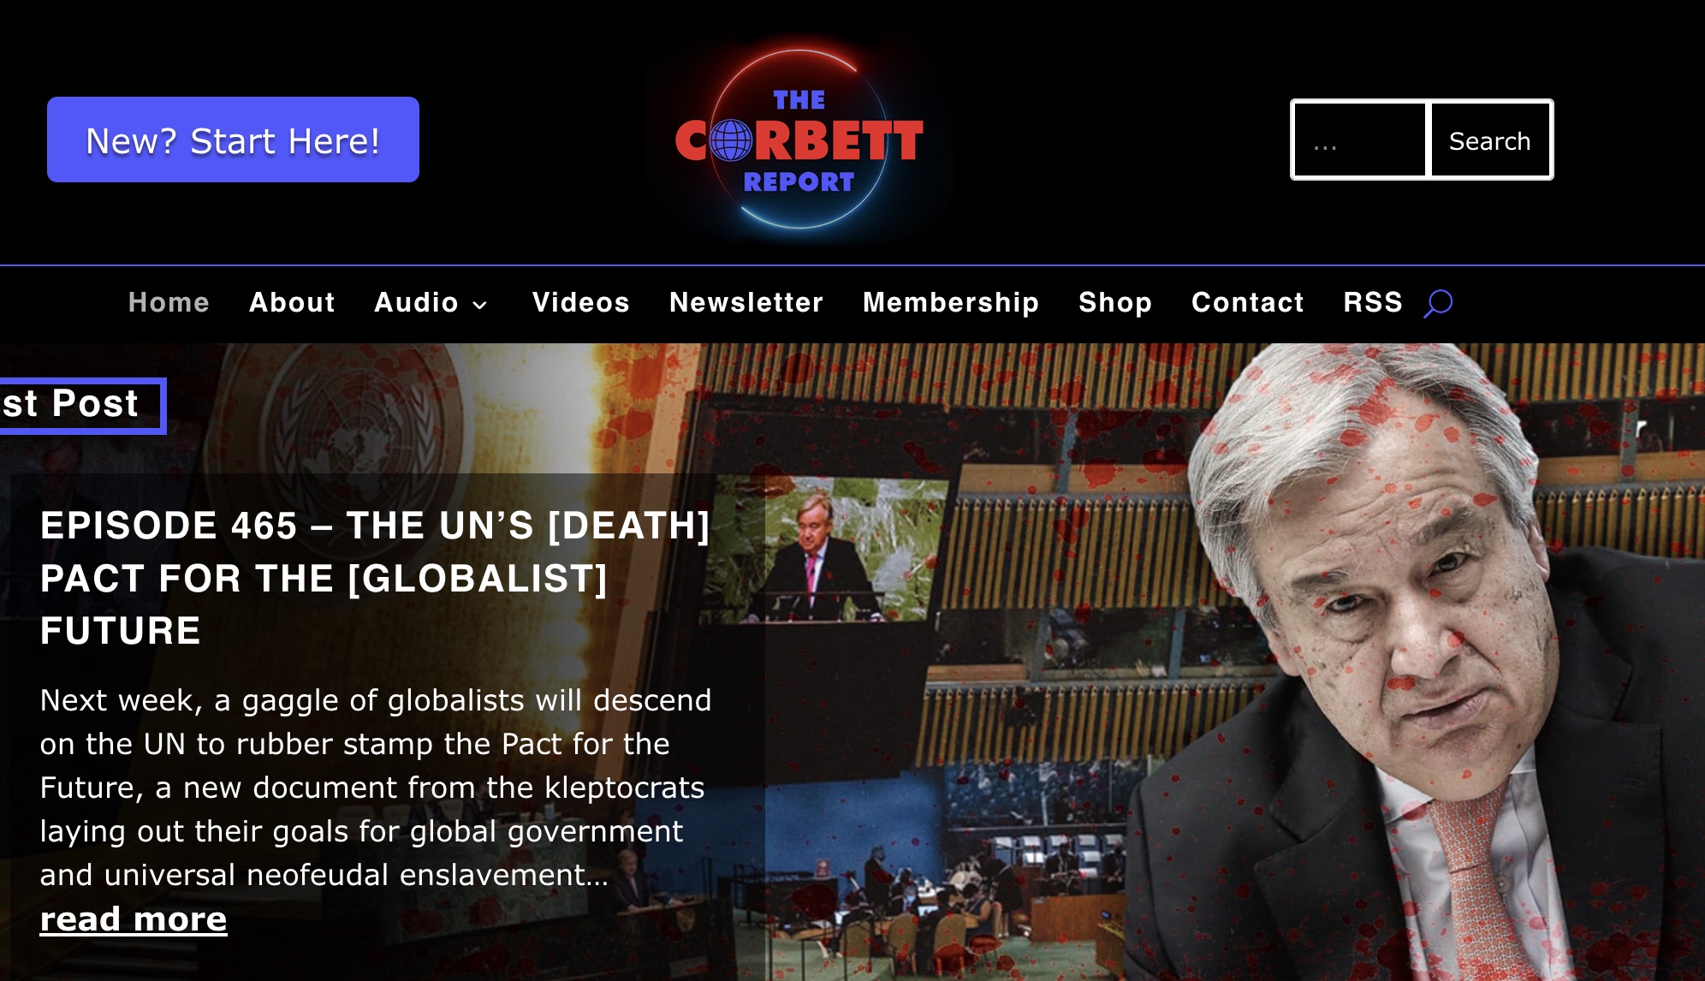Viewport: 1705px width, 981px height.
Task: Click the RSS menu item
Action: click(x=1372, y=302)
